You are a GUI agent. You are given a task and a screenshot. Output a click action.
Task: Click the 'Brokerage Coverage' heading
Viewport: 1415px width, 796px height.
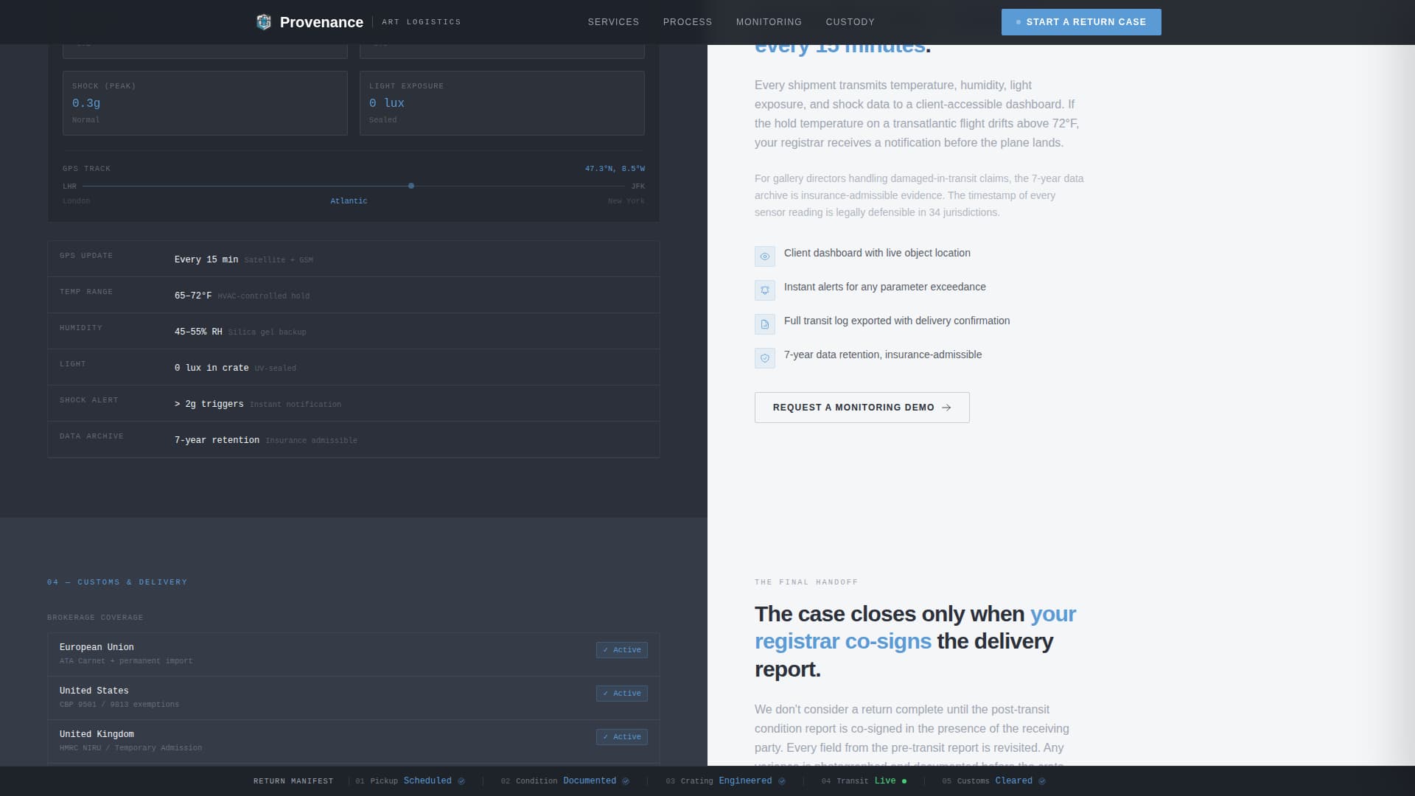[95, 618]
